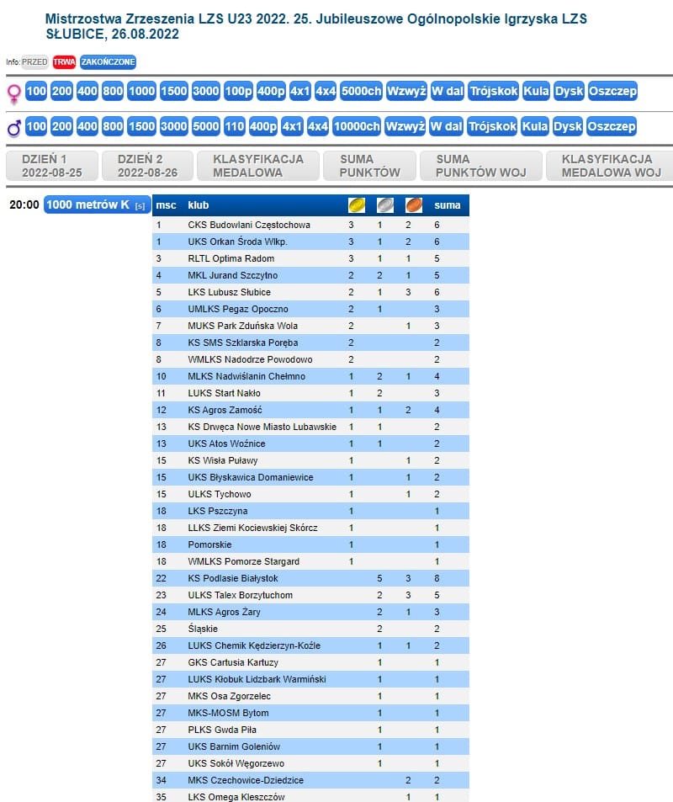Open the SUMA PUNKTÓW WOJ tab
Viewport: 673px width, 802px height.
tap(481, 166)
